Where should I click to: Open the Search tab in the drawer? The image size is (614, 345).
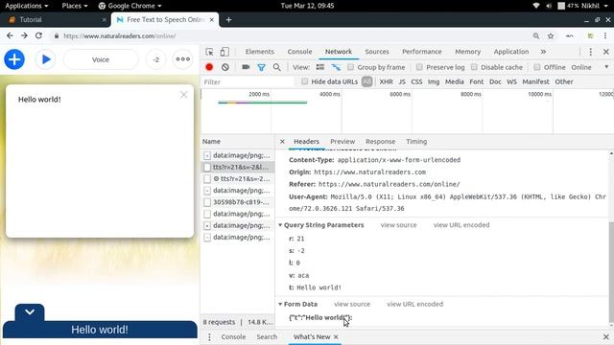point(267,336)
